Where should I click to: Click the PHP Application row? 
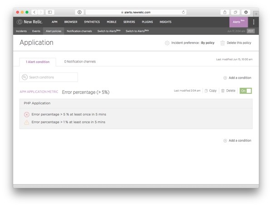[x=136, y=103]
